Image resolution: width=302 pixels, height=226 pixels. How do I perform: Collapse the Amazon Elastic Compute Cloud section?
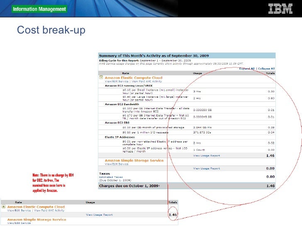[101, 77]
